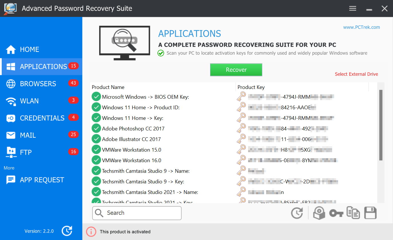This screenshot has width=393, height=240.
Task: Click the Select External Drive link
Action: click(x=356, y=74)
